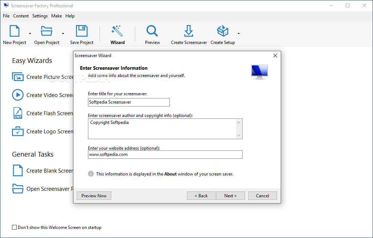Screen dimensions: 373x238
Task: Go back with the Back button
Action: [201, 196]
